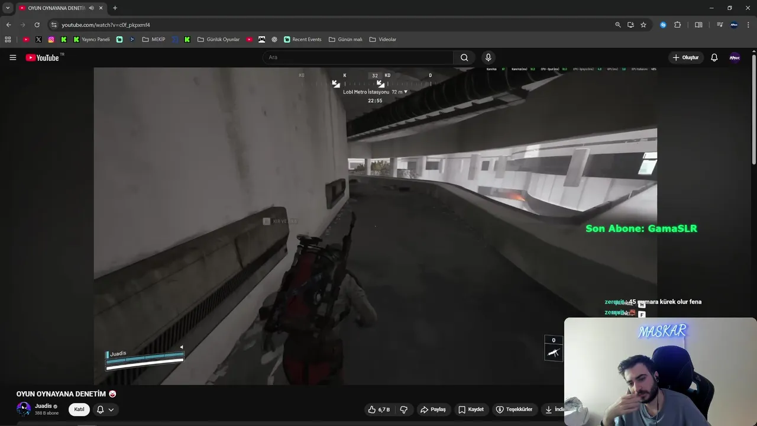Click the Oluştur create button
Screen dimensions: 757x426
pos(685,57)
